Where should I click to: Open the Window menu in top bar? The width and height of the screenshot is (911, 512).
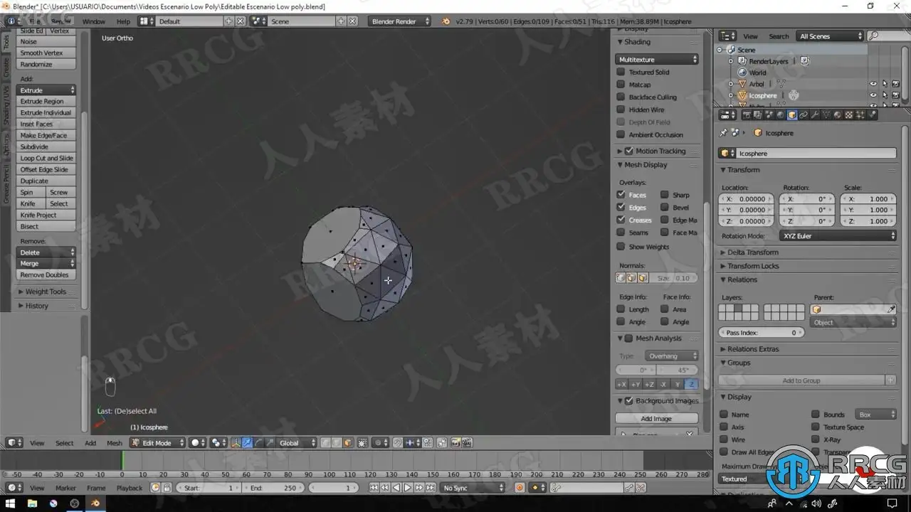click(x=94, y=21)
